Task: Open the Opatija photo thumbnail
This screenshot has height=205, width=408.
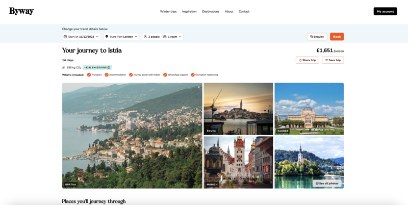Action: click(132, 136)
